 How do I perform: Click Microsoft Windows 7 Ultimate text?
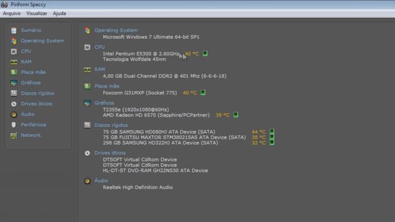(151, 37)
